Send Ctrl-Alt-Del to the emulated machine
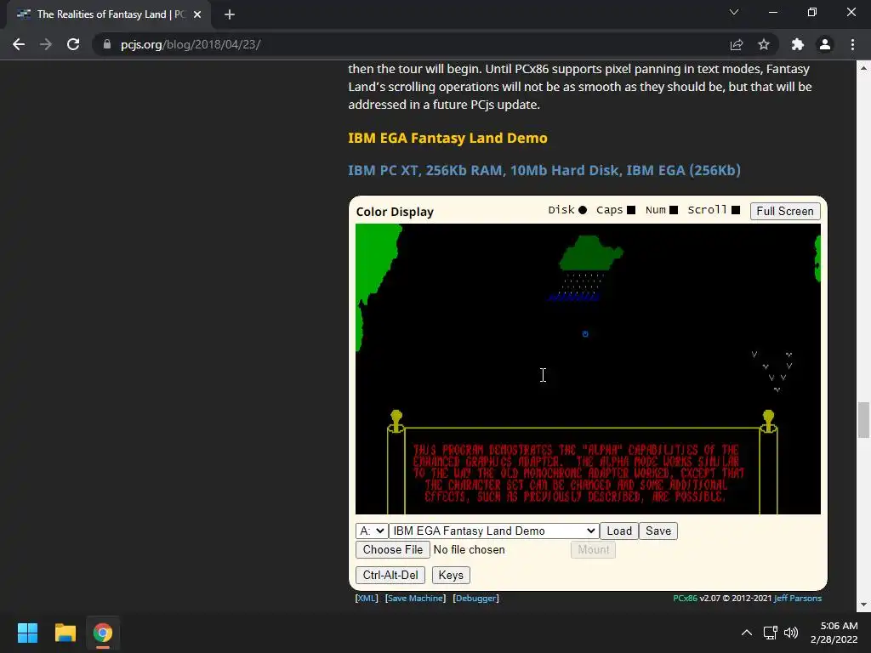The width and height of the screenshot is (871, 653). coord(390,576)
